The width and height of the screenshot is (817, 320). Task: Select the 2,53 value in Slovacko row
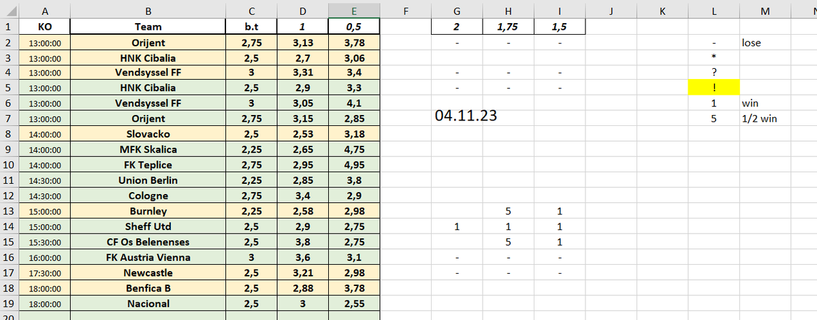click(303, 134)
